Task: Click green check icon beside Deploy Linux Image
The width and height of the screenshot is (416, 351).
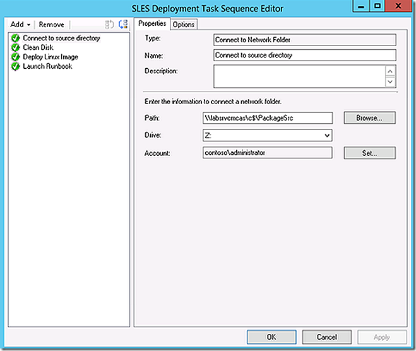Action: pyautogui.click(x=15, y=57)
